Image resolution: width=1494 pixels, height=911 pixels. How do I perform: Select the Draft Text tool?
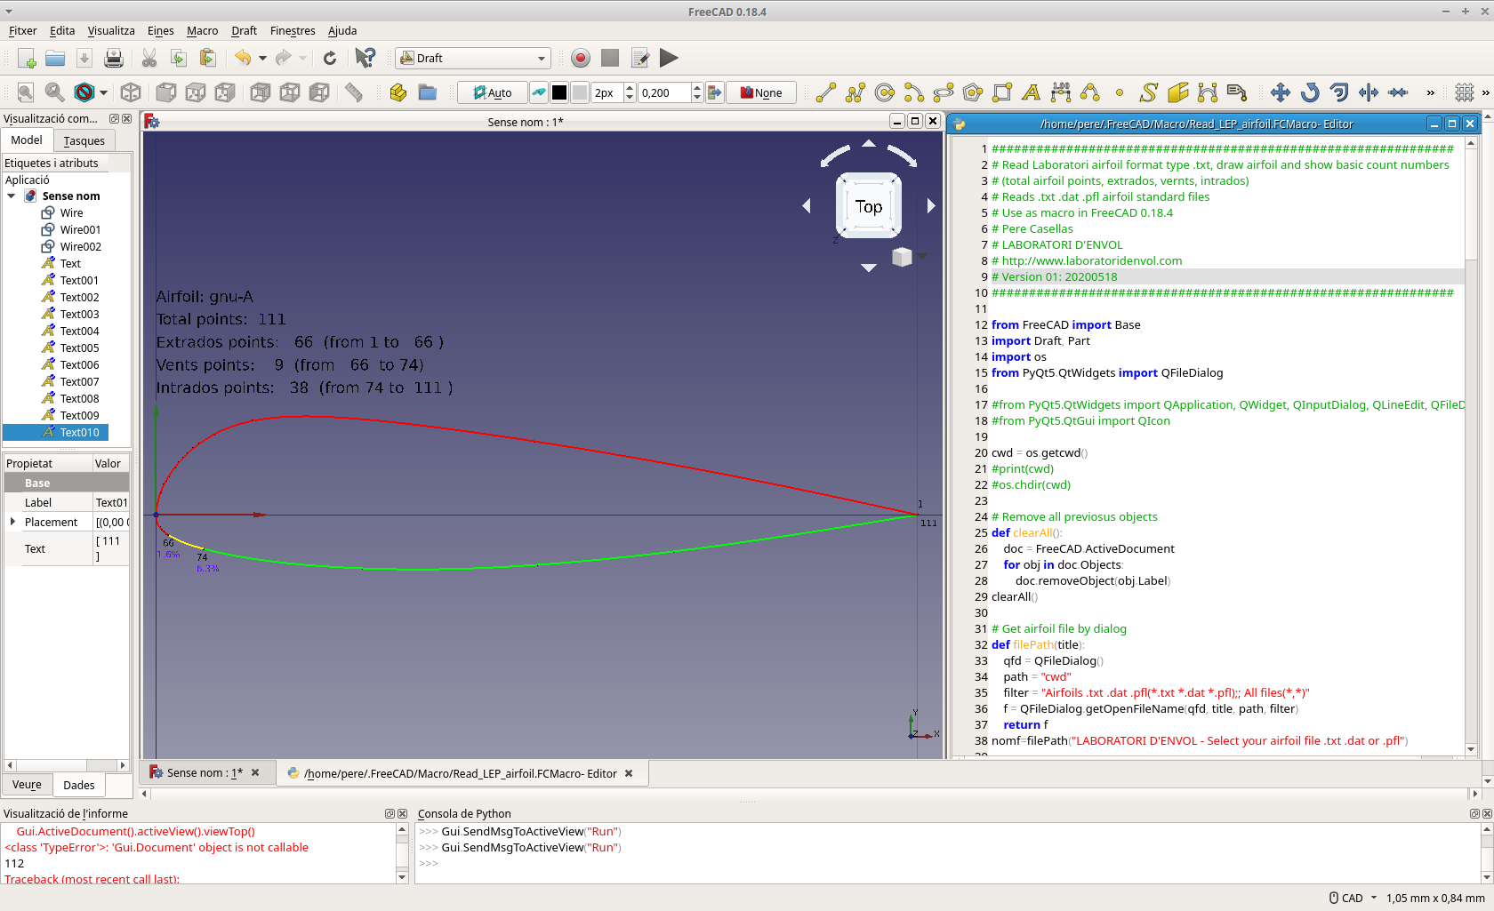[1032, 92]
